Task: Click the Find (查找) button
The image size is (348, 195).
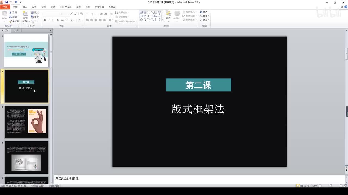Action: pos(203,12)
